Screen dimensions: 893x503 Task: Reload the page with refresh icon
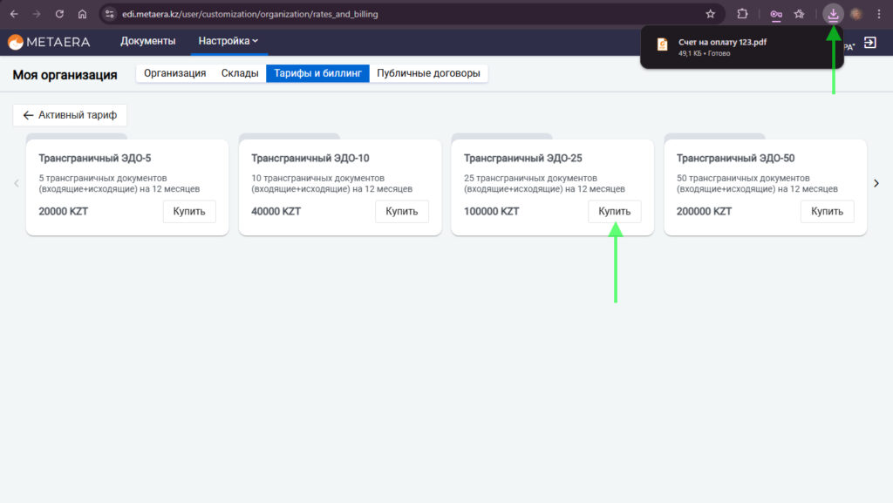tap(59, 14)
